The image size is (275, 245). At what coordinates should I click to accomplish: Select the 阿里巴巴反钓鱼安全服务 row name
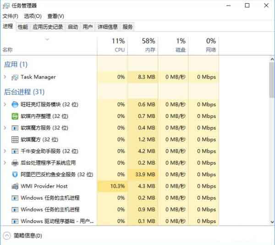57,175
